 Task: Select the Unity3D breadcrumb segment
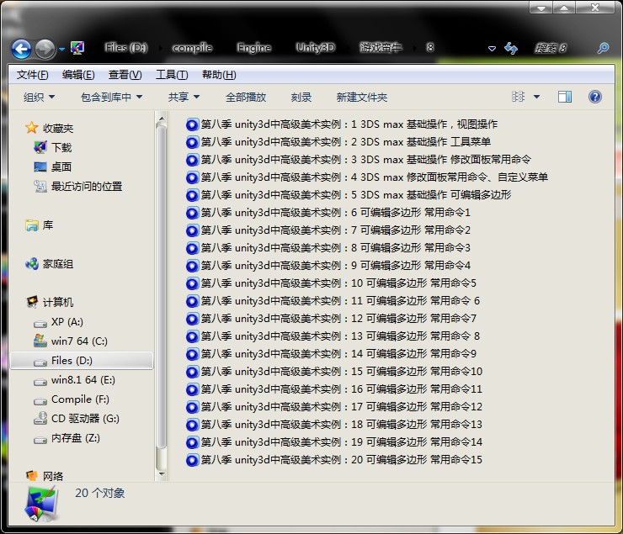click(316, 48)
